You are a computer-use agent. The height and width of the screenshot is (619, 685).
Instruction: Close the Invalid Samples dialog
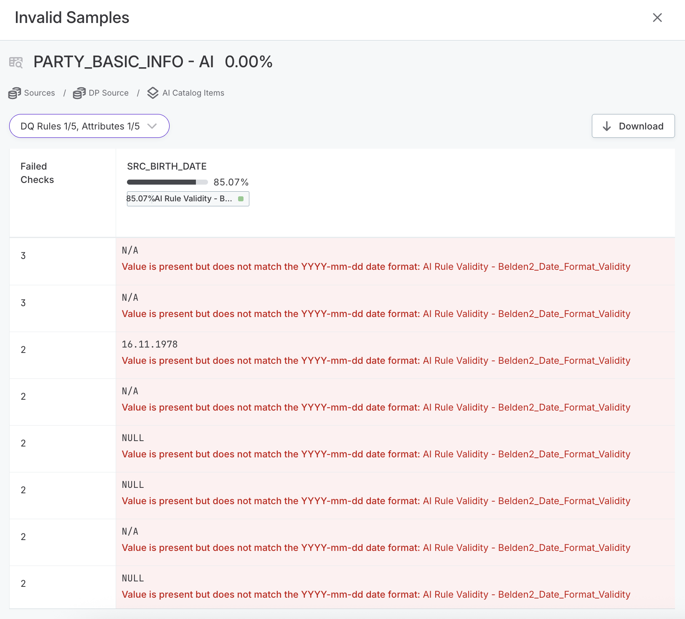[657, 18]
